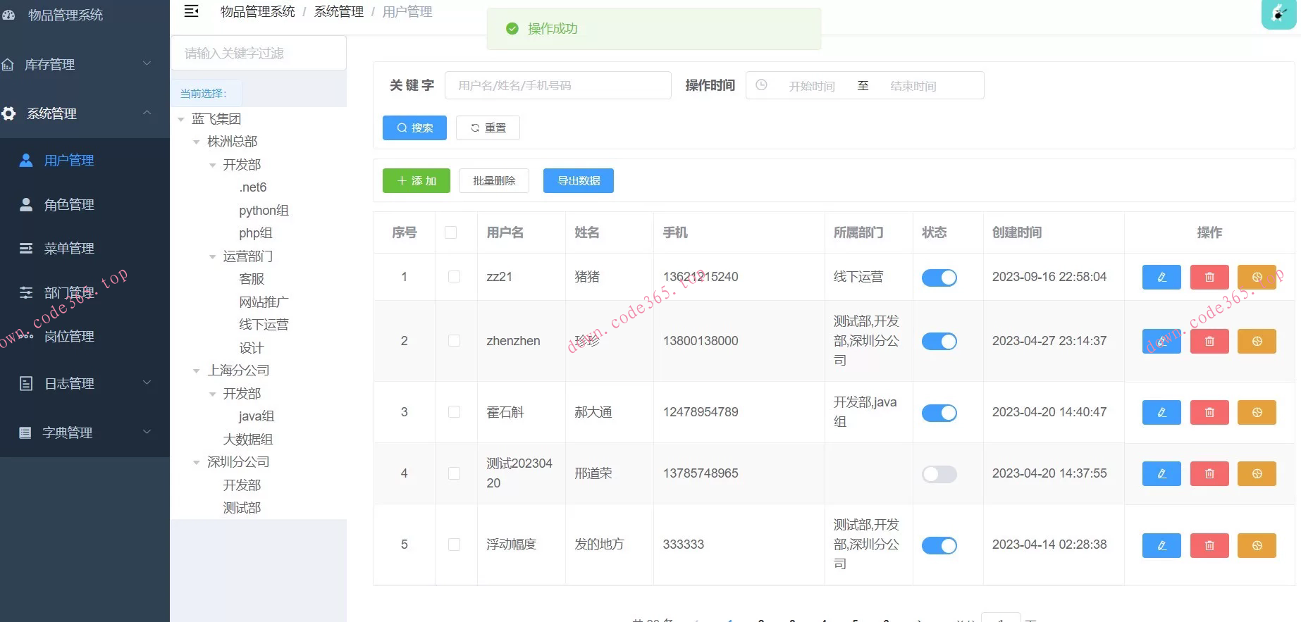1301x622 pixels.
Task: Edit user 霍石斛 with blue pencil icon
Action: coord(1161,412)
